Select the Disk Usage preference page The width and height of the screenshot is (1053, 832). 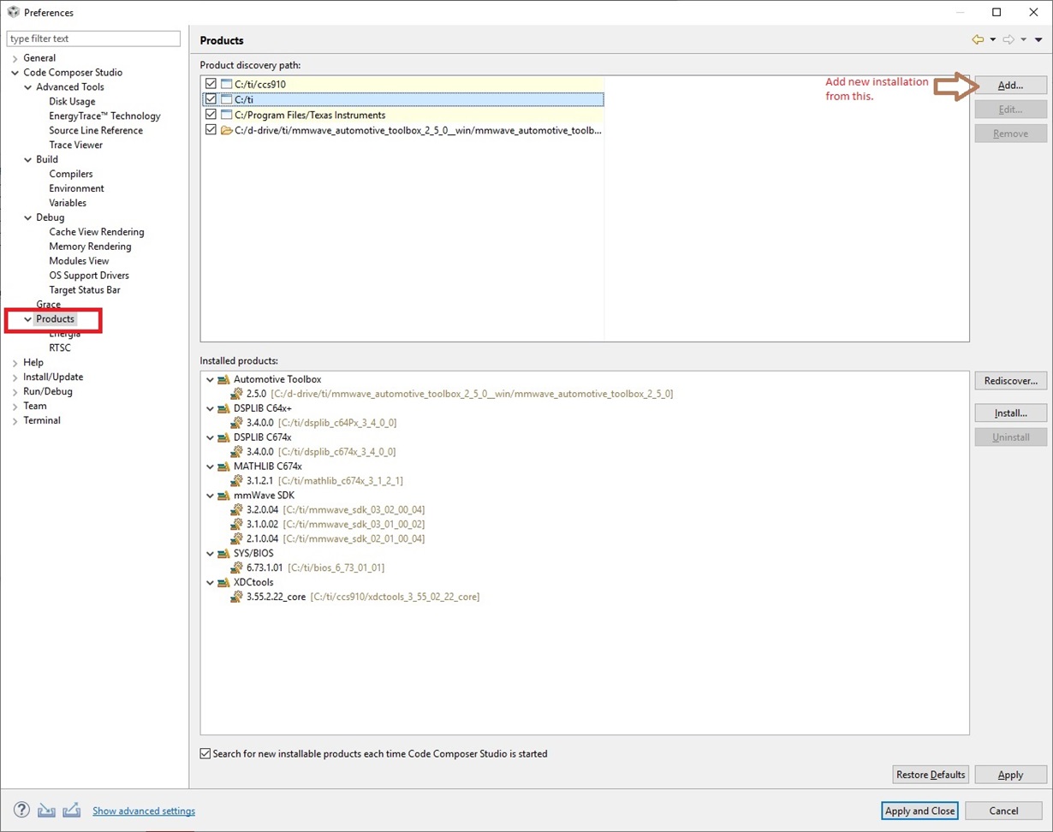point(72,102)
